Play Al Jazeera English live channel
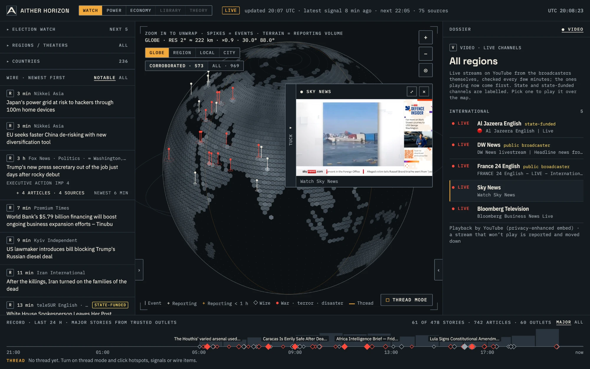The height and width of the screenshot is (369, 590). (516, 127)
